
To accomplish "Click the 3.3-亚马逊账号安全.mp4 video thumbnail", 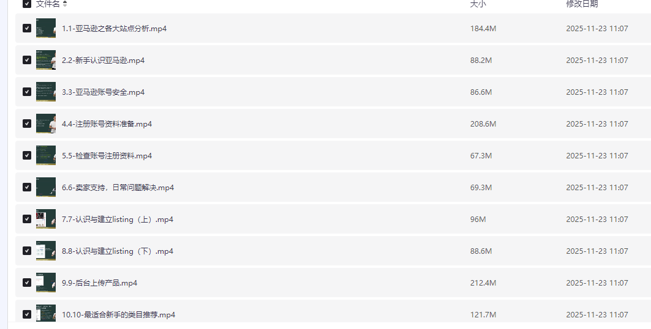I will coord(46,92).
